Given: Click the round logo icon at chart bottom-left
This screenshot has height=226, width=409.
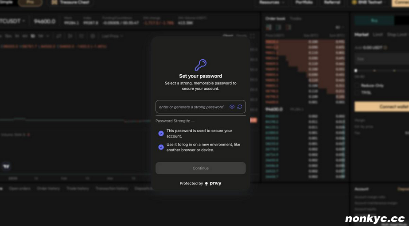Looking at the screenshot, I should tap(6, 166).
